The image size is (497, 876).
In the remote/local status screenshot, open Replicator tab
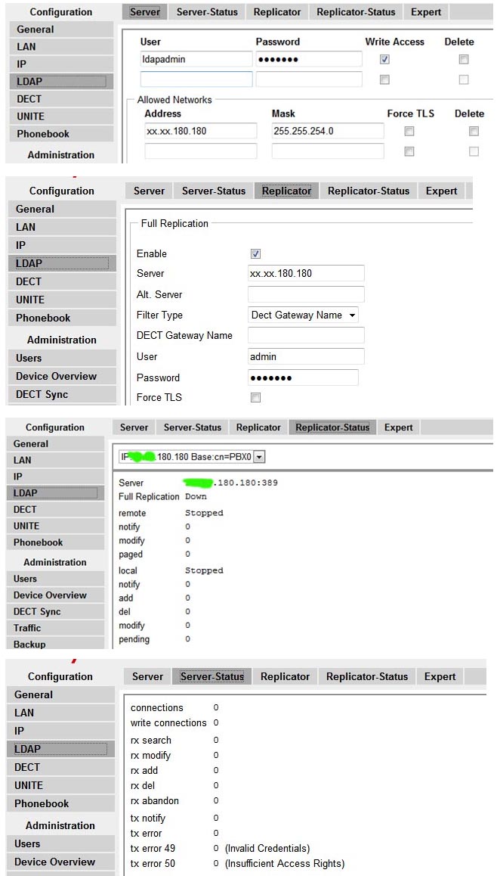(258, 427)
